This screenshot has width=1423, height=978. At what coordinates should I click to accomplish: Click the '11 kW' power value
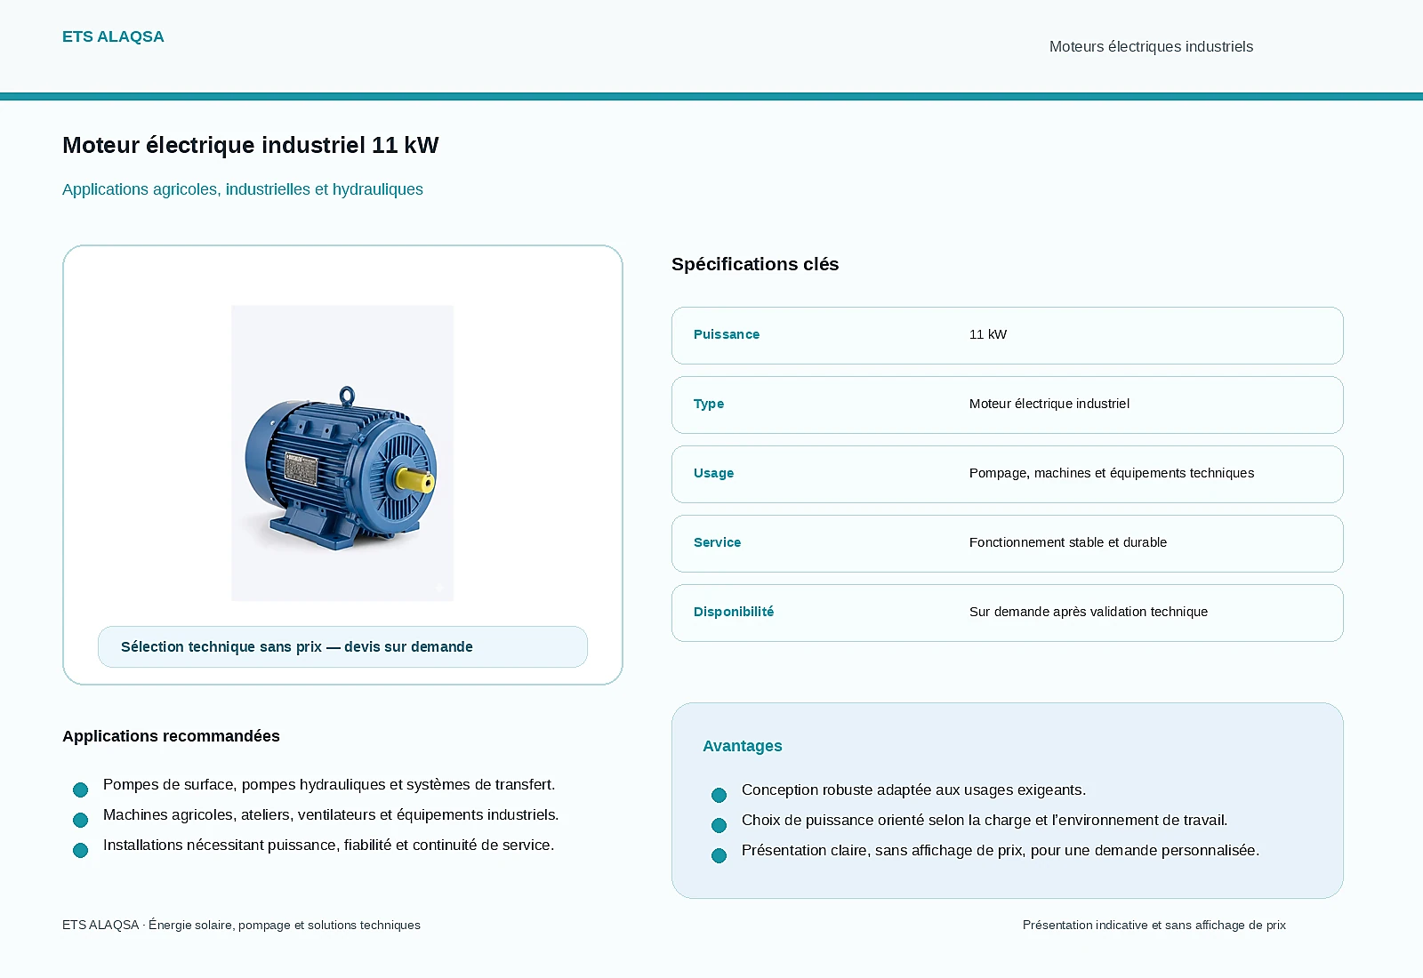coord(988,334)
